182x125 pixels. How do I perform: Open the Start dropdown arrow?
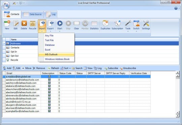60,31
